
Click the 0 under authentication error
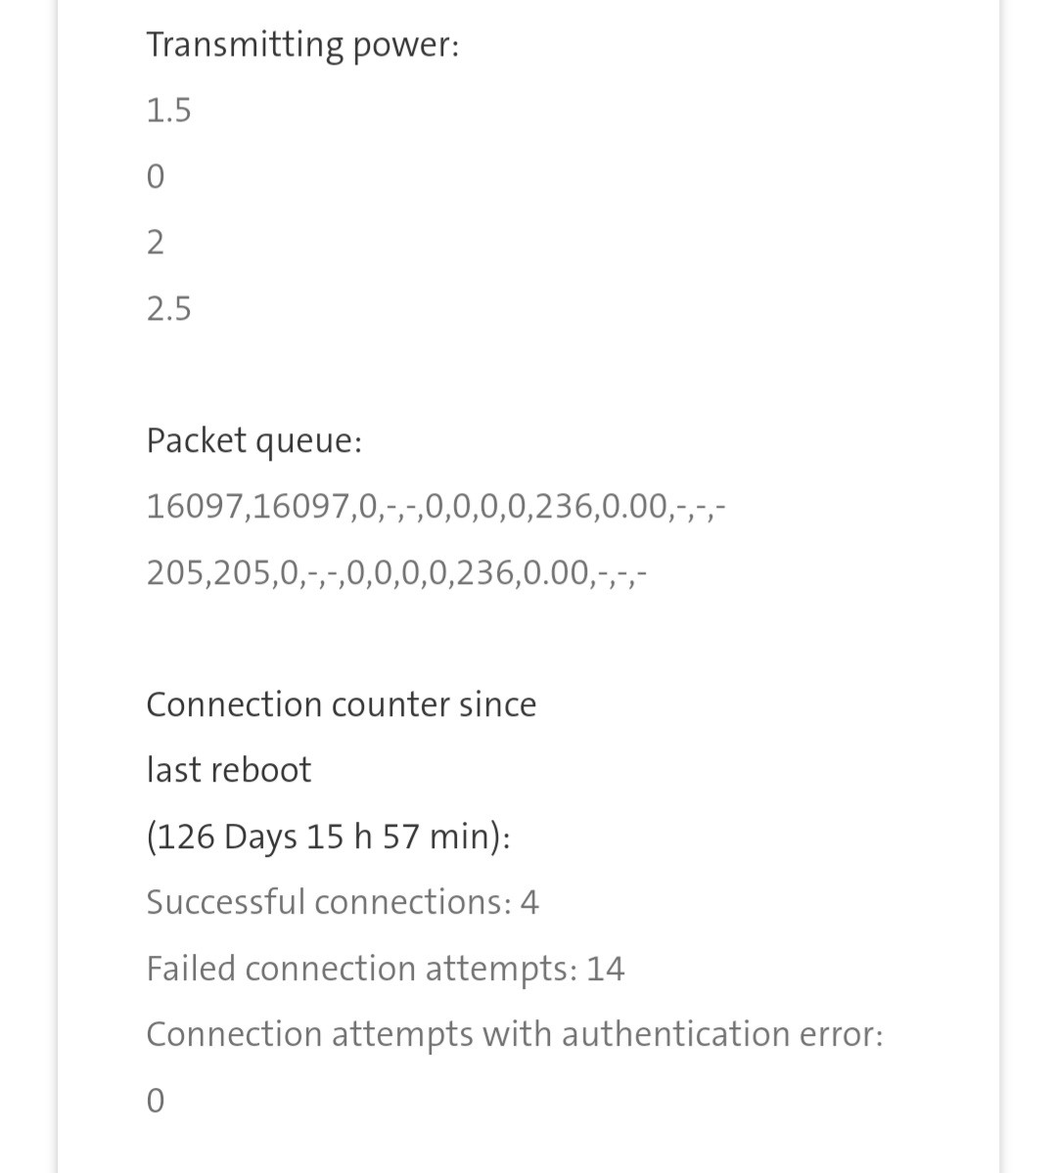click(155, 1101)
